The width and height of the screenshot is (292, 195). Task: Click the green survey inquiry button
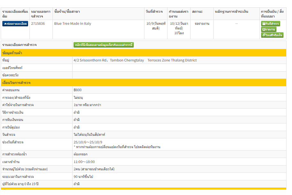coord(104,45)
